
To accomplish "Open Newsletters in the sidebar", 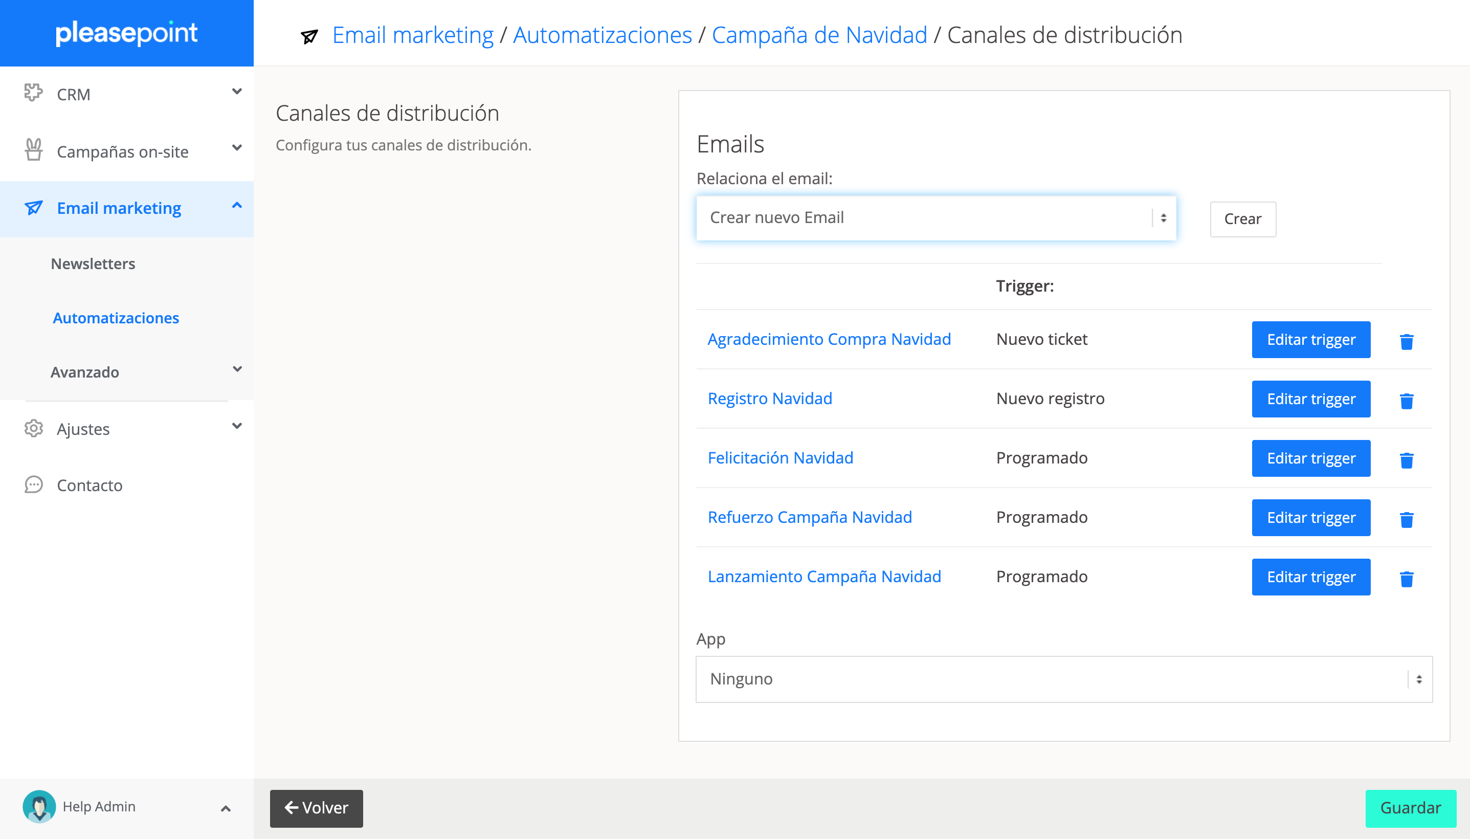I will tap(93, 263).
